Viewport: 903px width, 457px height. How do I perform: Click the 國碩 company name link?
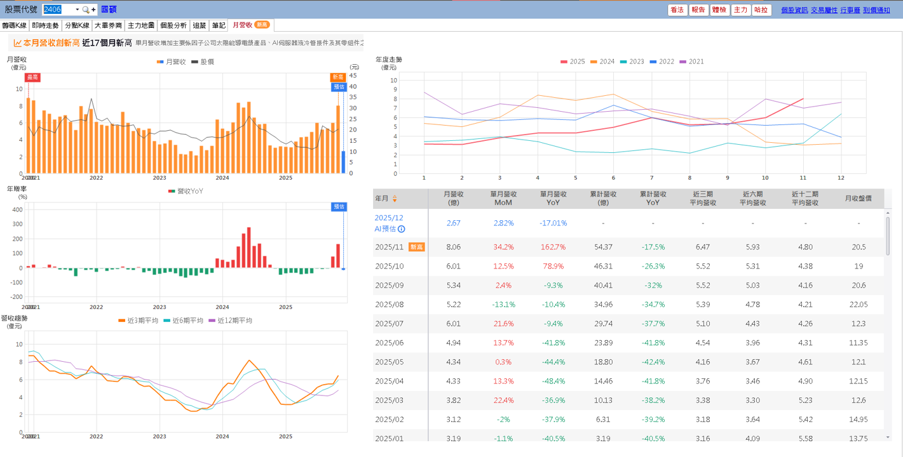(109, 10)
